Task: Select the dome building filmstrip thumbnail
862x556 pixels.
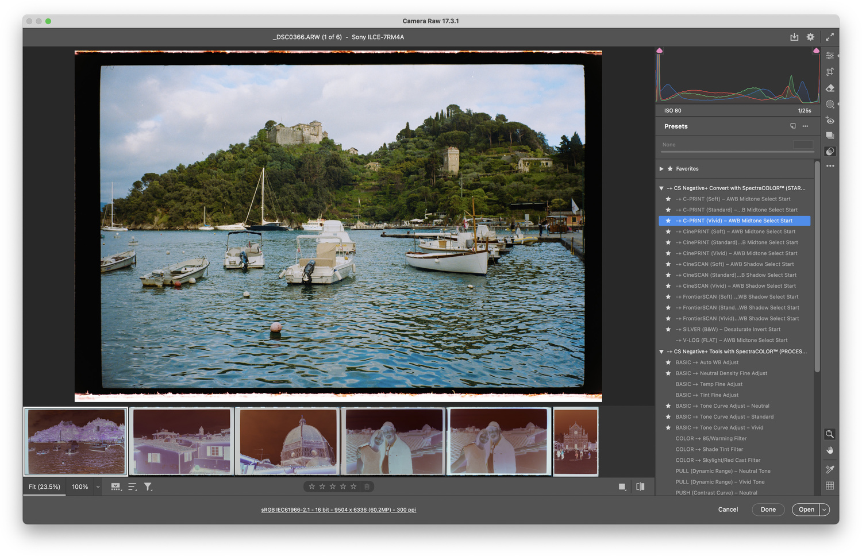Action: 288,441
